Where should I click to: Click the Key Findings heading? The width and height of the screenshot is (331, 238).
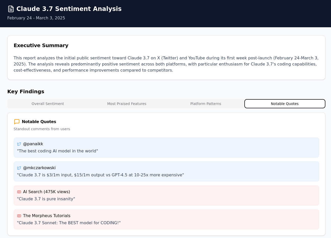(26, 91)
